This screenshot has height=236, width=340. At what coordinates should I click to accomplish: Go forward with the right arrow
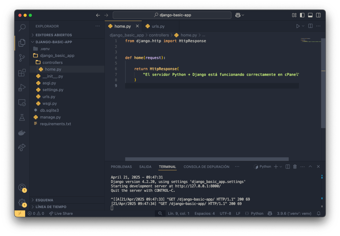pyautogui.click(x=106, y=15)
